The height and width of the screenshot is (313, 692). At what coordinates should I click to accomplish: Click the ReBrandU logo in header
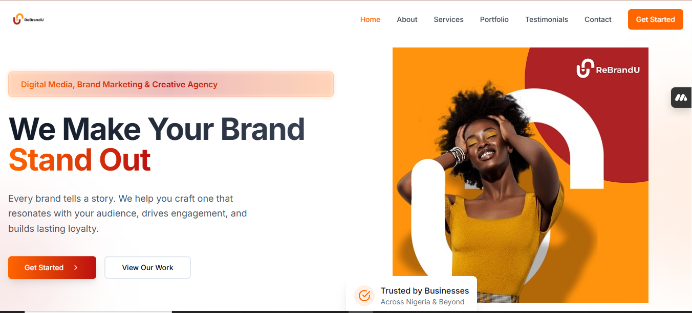click(x=29, y=19)
